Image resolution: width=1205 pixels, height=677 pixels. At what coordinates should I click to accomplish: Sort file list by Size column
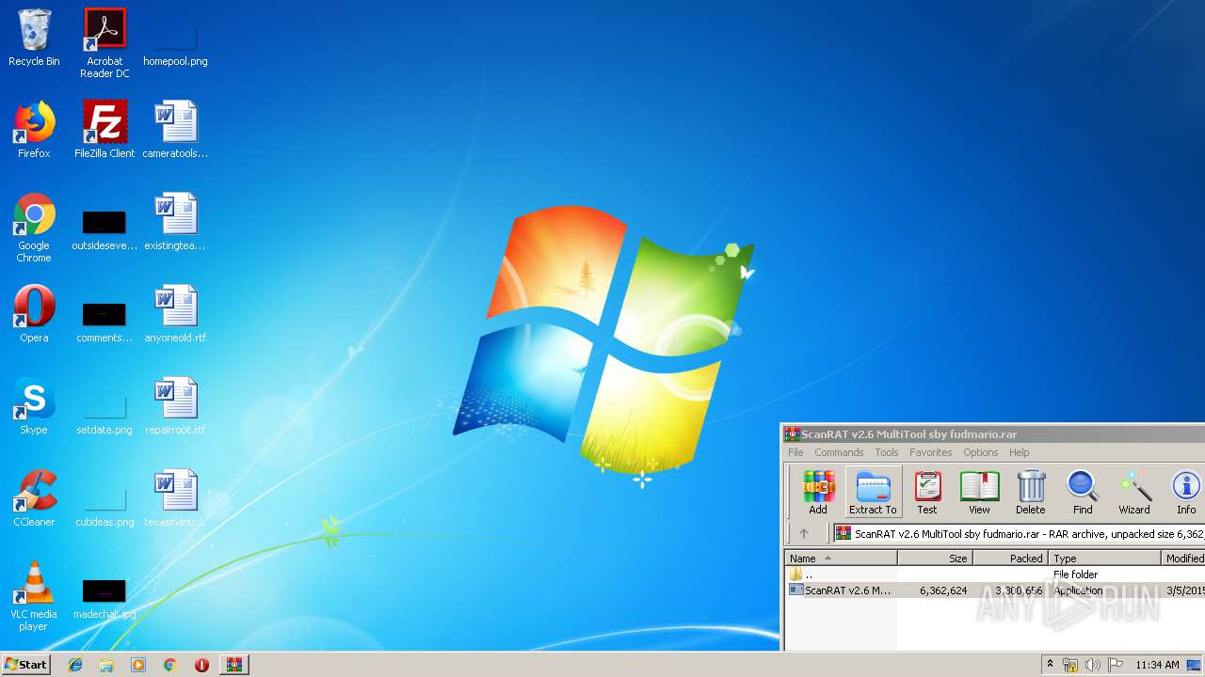pos(935,558)
